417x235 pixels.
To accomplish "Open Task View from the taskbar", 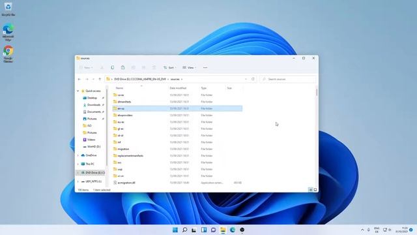I will (x=194, y=230).
